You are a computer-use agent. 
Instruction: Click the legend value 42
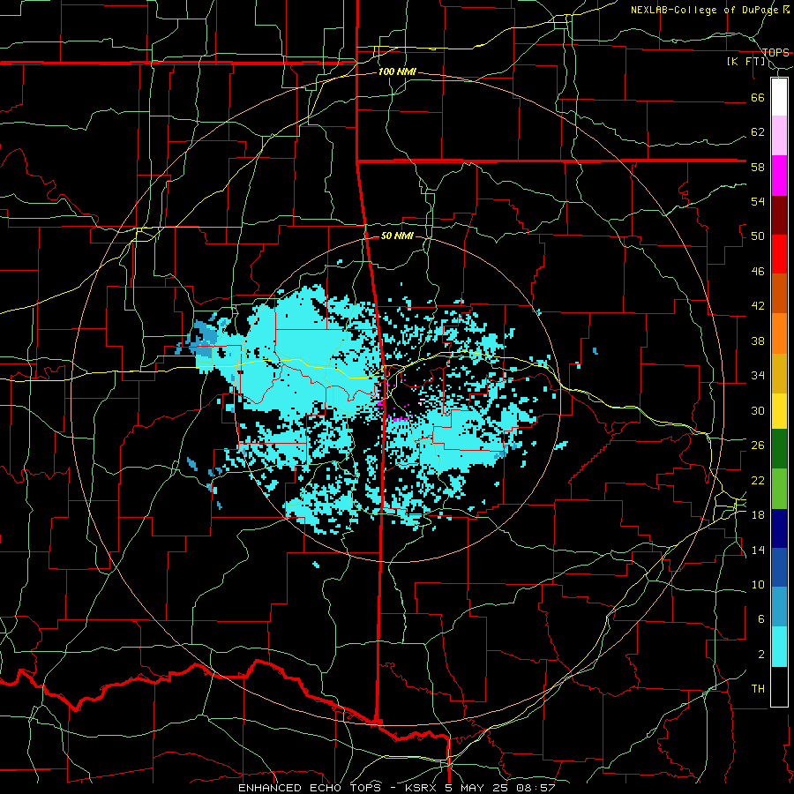[758, 306]
